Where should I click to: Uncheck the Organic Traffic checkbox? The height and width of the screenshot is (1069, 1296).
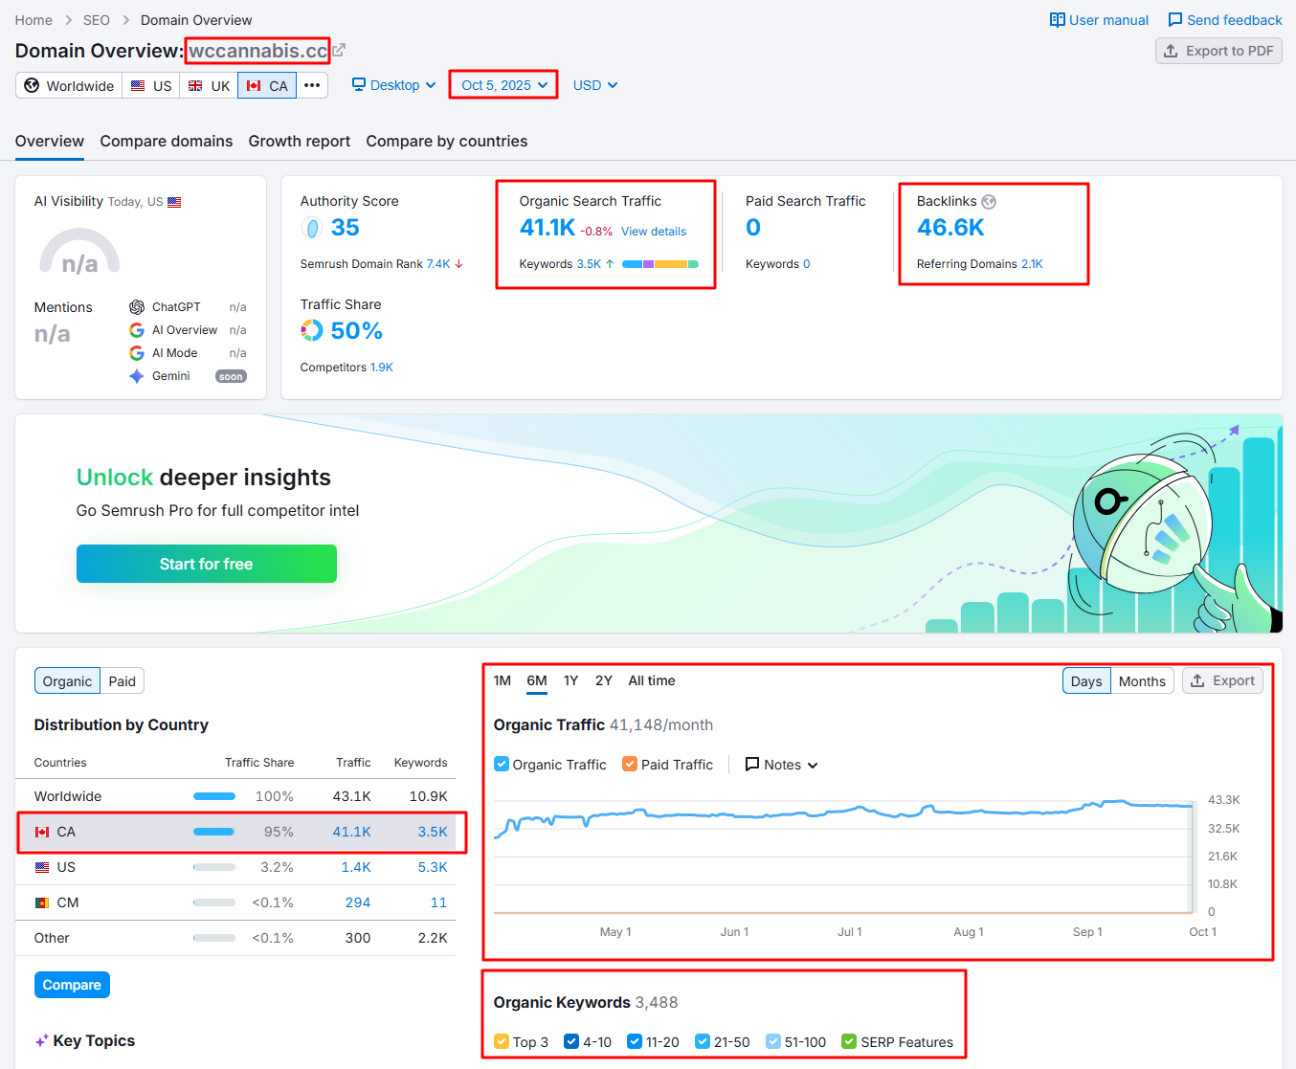point(502,765)
